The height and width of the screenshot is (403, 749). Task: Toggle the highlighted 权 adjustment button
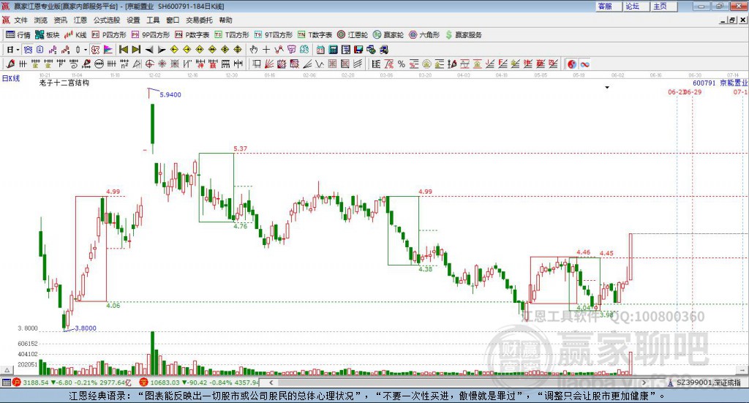pyautogui.click(x=96, y=50)
